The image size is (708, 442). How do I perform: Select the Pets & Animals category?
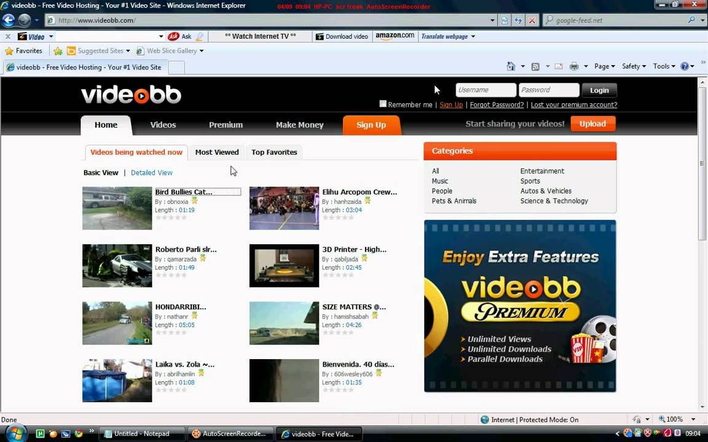[x=454, y=201]
